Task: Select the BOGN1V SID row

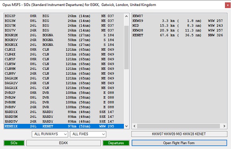Action: coord(64,40)
